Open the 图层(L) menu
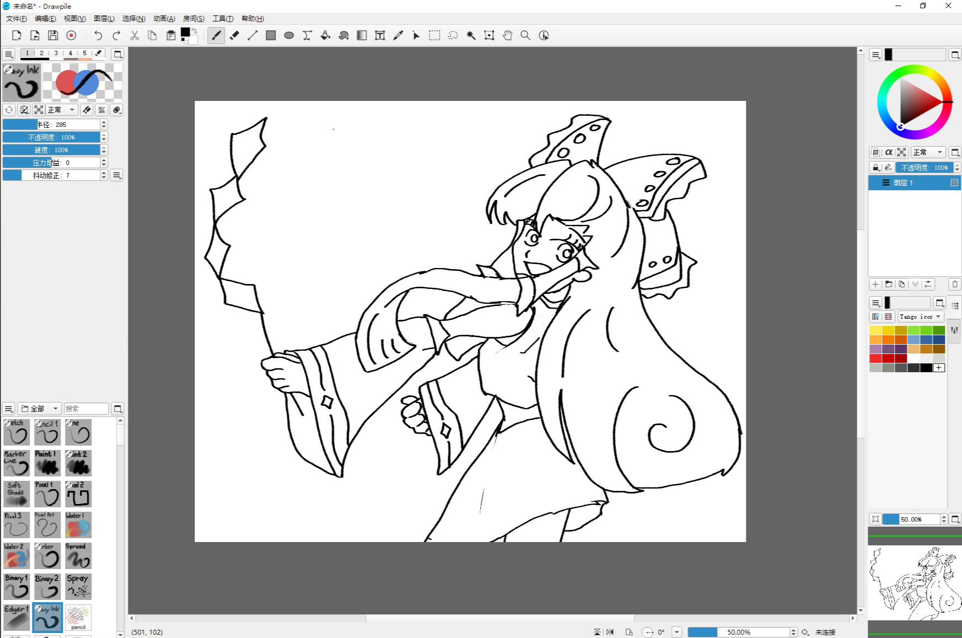This screenshot has width=962, height=638. 104,19
